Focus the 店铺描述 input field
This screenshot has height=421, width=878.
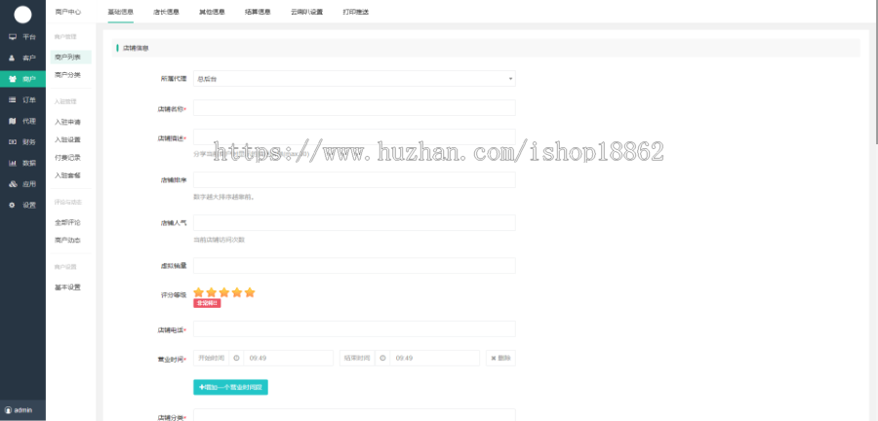tap(354, 137)
